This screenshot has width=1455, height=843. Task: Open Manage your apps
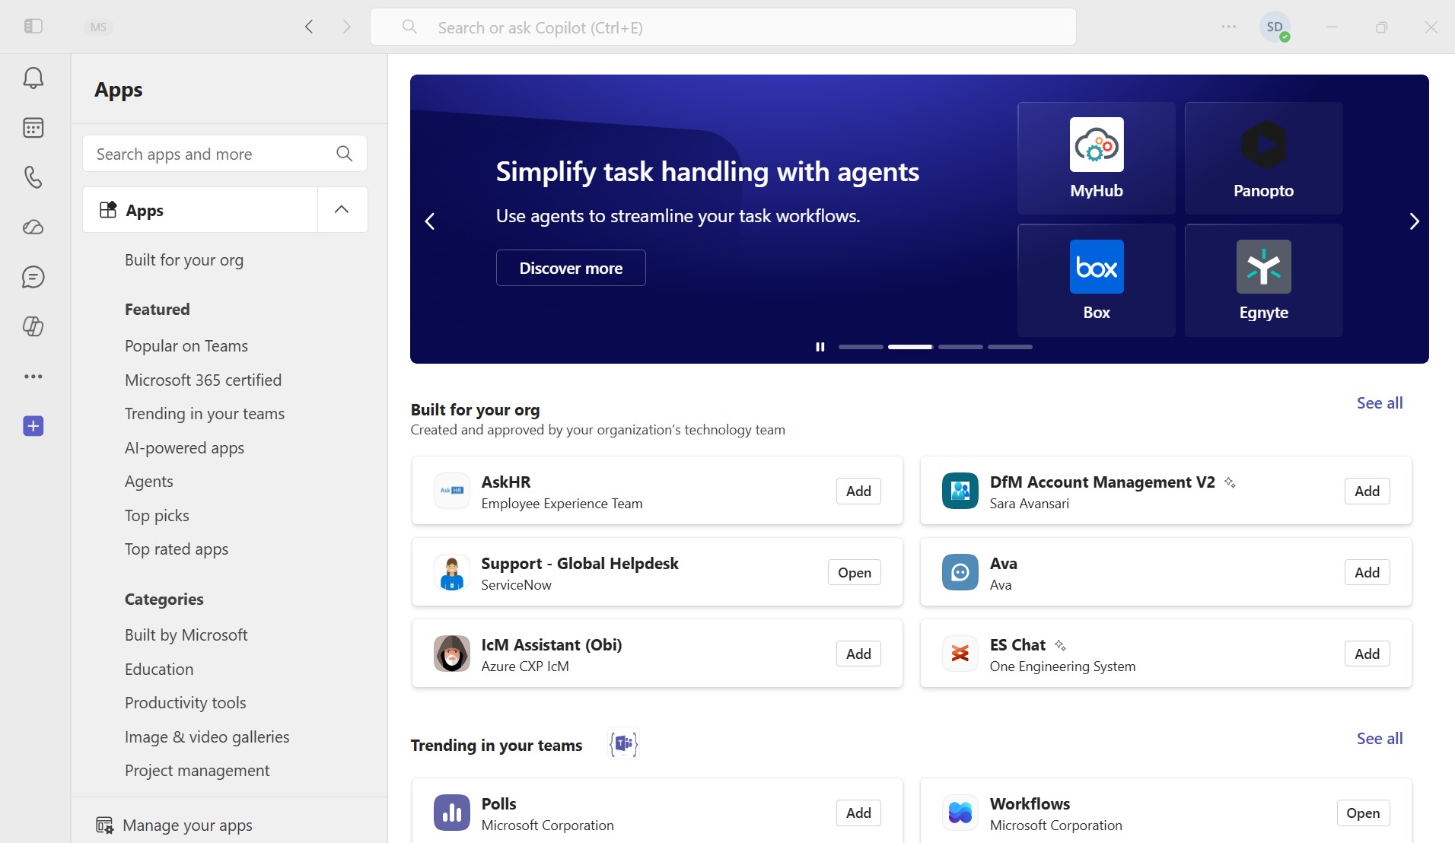coord(174,826)
